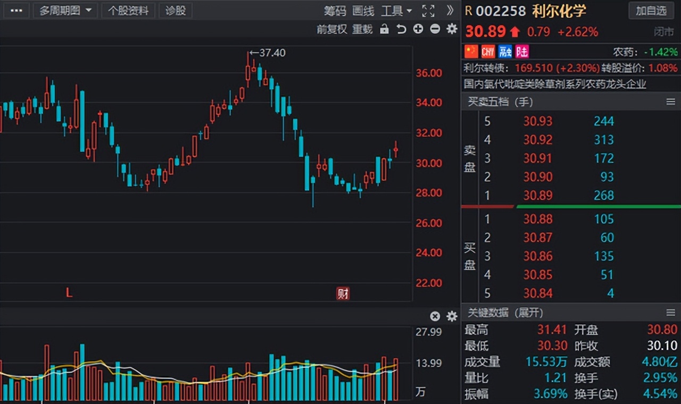Close the volume sub-chart panel

point(435,316)
